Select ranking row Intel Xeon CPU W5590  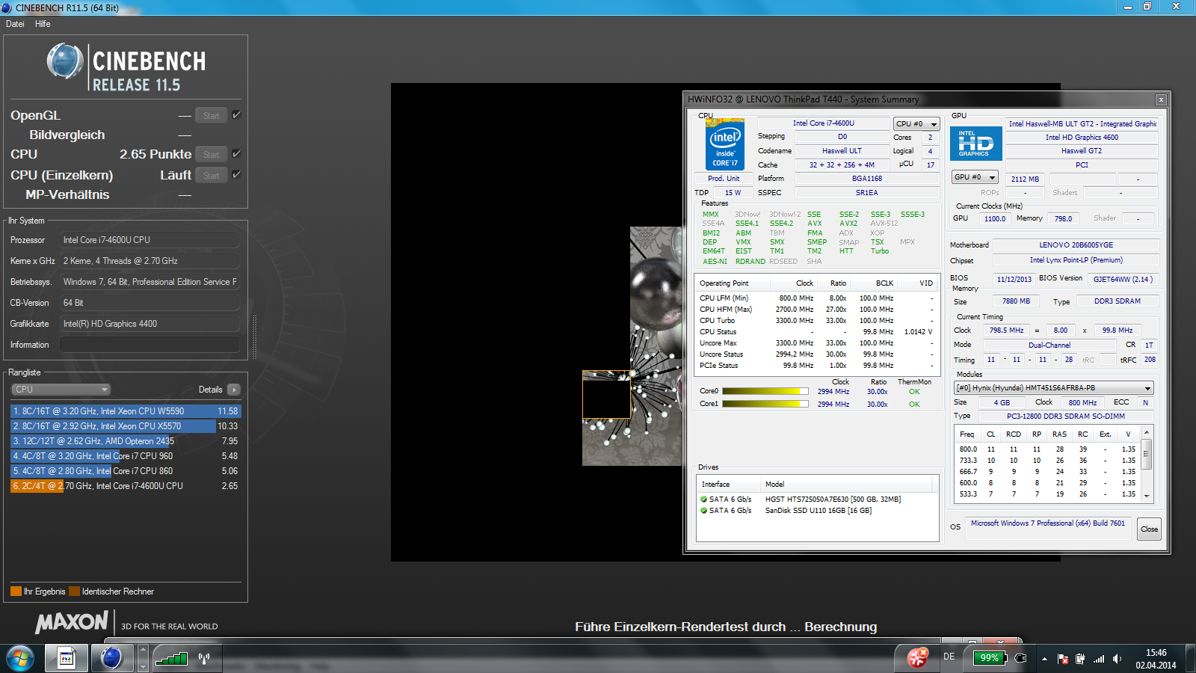pos(126,411)
